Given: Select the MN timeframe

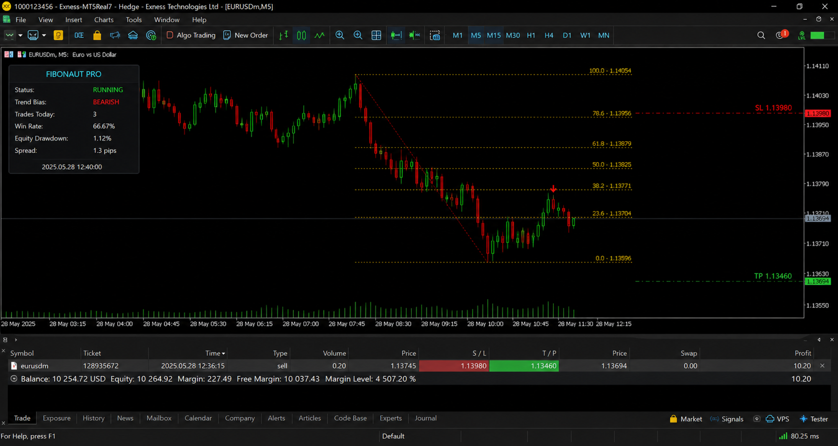Looking at the screenshot, I should coord(603,35).
